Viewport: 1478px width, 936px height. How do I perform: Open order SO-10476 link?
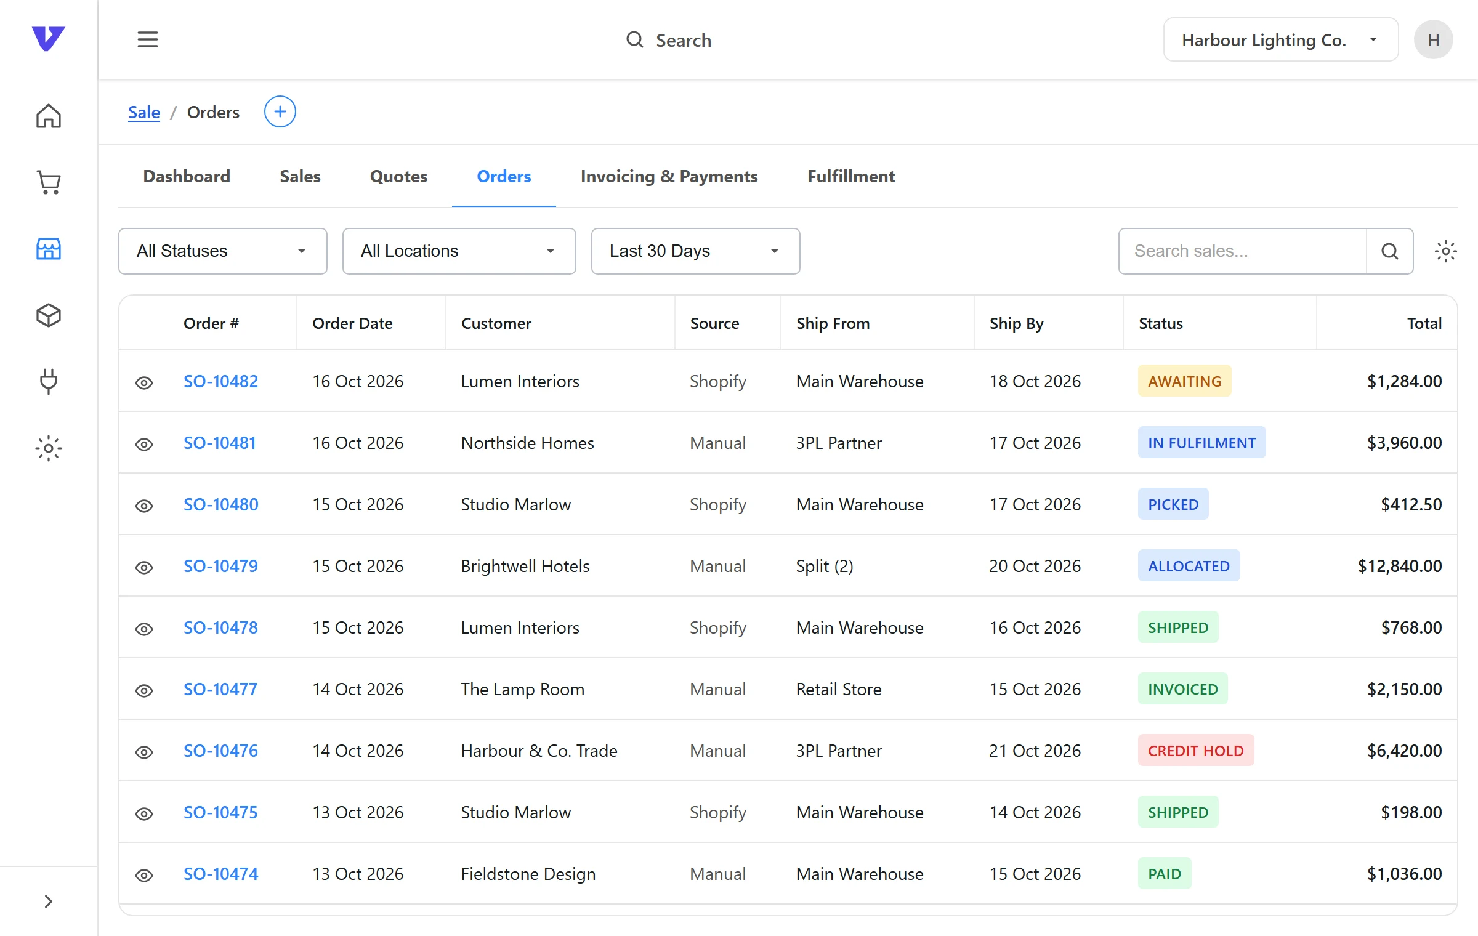pyautogui.click(x=221, y=751)
